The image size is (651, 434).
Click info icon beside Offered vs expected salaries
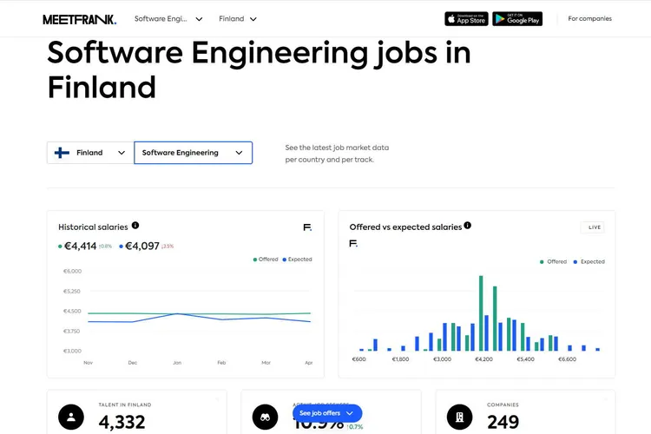468,226
